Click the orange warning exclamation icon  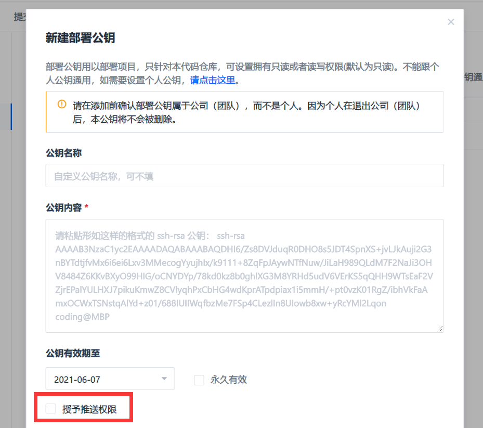click(62, 105)
